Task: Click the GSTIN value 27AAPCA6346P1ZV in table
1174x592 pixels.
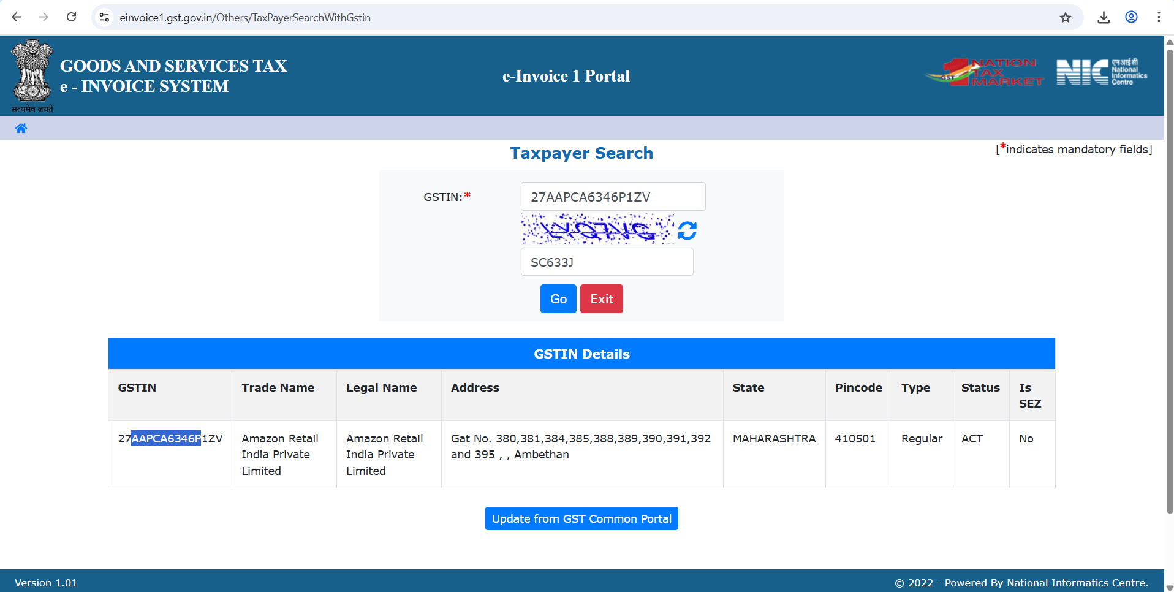Action: (170, 438)
